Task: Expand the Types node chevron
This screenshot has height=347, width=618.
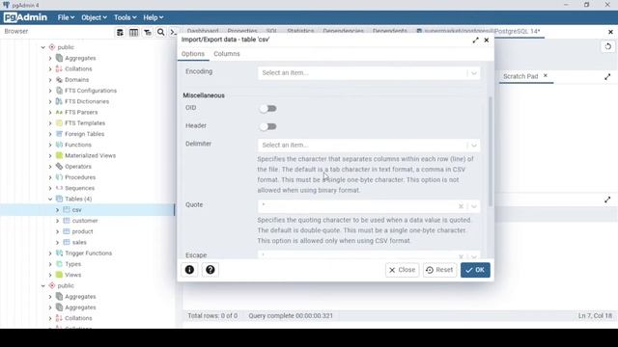Action: click(50, 264)
